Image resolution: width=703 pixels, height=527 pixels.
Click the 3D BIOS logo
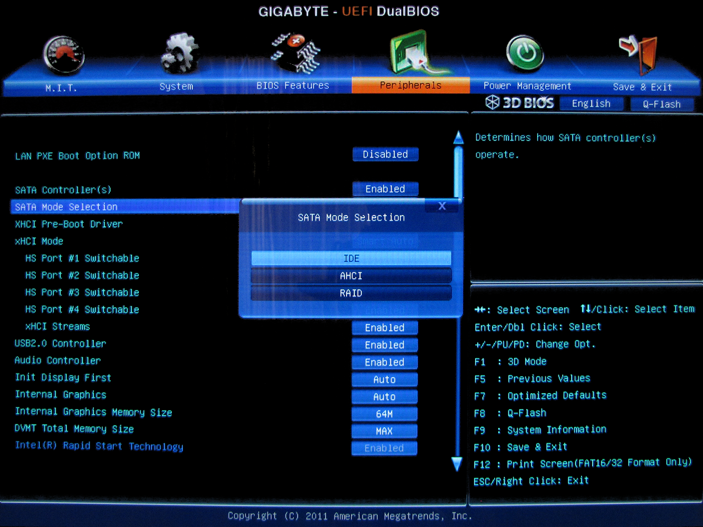(520, 103)
